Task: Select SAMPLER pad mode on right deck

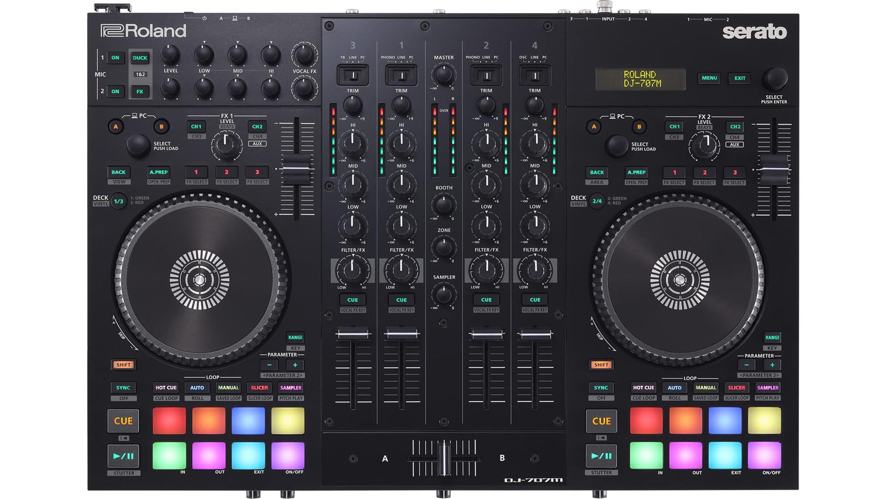Action: [x=768, y=388]
